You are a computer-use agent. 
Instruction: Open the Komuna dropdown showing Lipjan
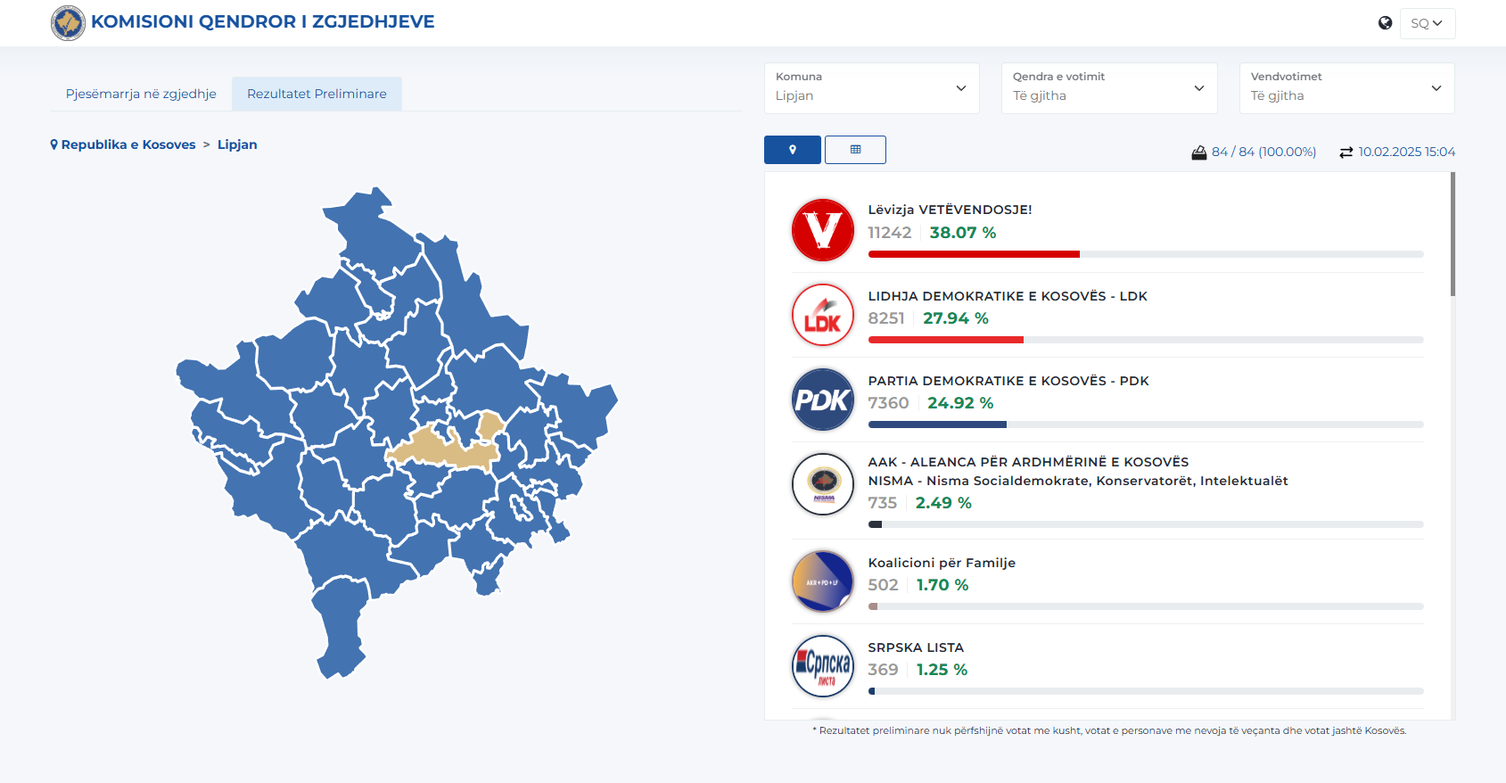(872, 88)
